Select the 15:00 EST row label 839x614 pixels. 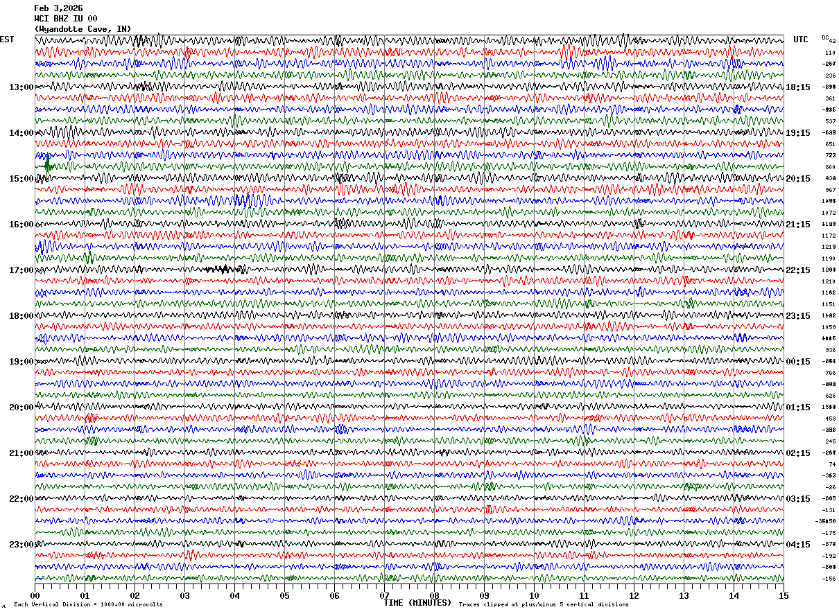coord(21,179)
